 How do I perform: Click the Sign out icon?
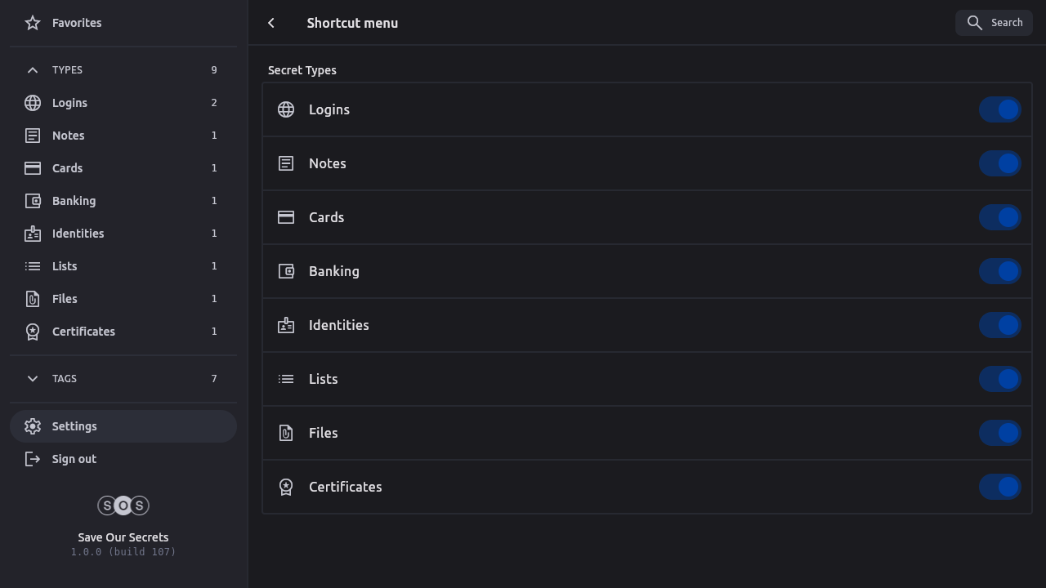point(33,459)
